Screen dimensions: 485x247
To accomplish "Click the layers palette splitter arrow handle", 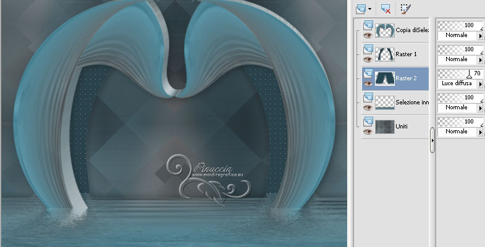I will point(432,140).
